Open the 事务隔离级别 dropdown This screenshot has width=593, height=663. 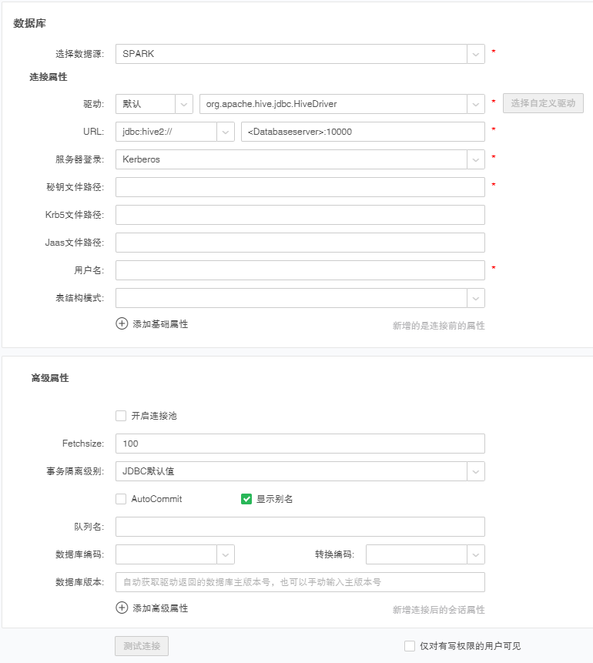(476, 471)
